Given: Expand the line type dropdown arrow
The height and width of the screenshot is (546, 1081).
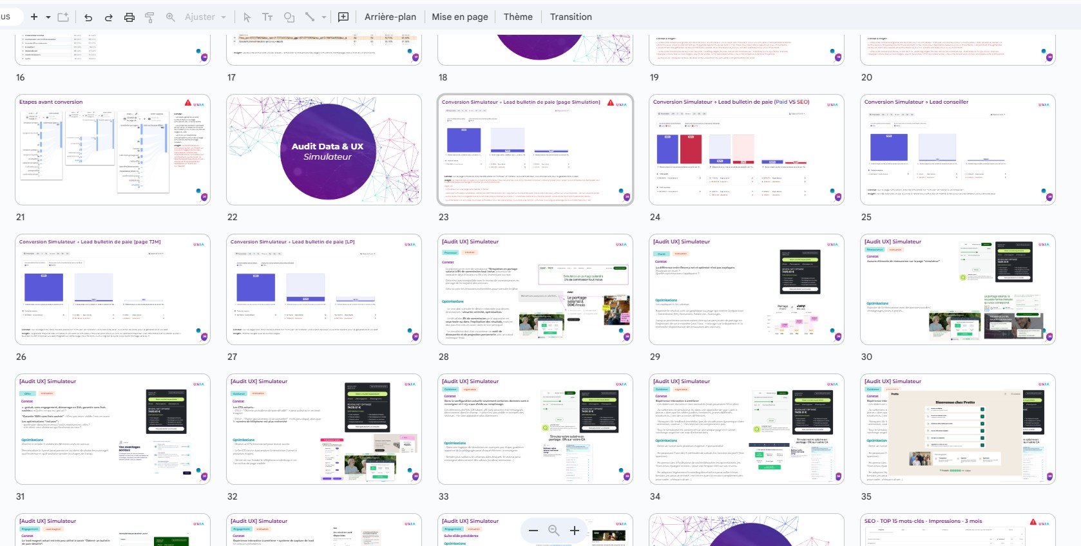Looking at the screenshot, I should click(324, 17).
